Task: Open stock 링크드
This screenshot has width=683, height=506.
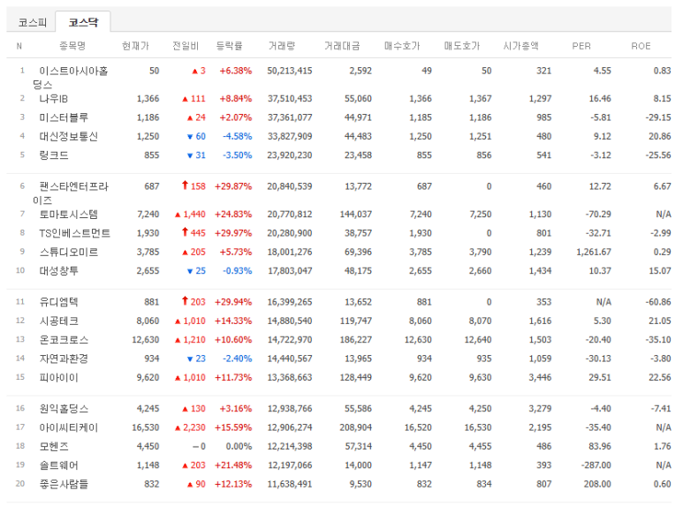Action: (x=54, y=155)
